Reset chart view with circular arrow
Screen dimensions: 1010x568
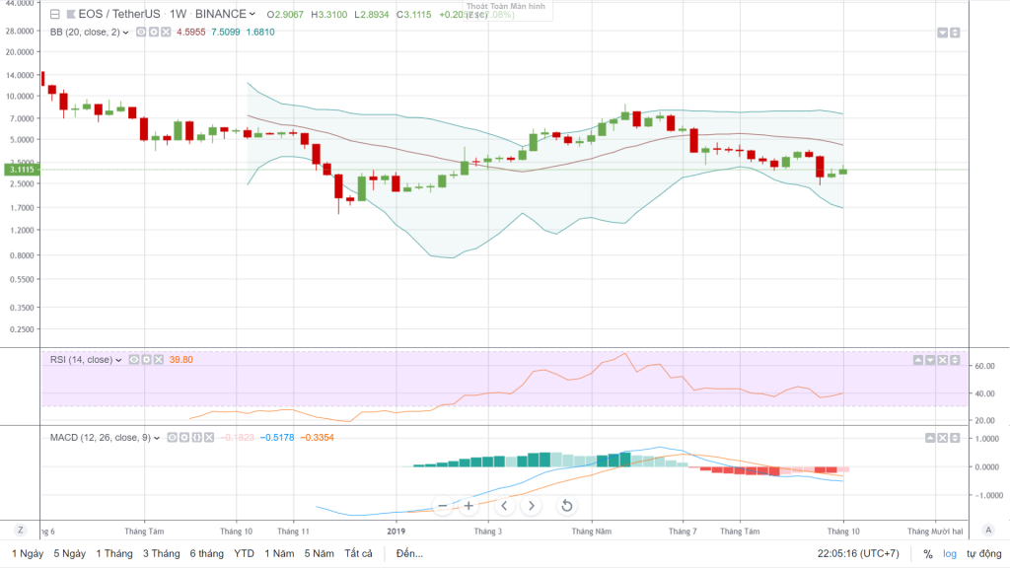[x=567, y=506]
